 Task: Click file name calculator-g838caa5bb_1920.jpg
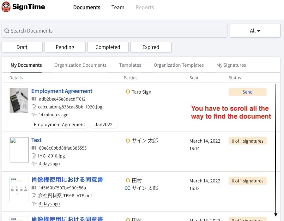coord(70,107)
